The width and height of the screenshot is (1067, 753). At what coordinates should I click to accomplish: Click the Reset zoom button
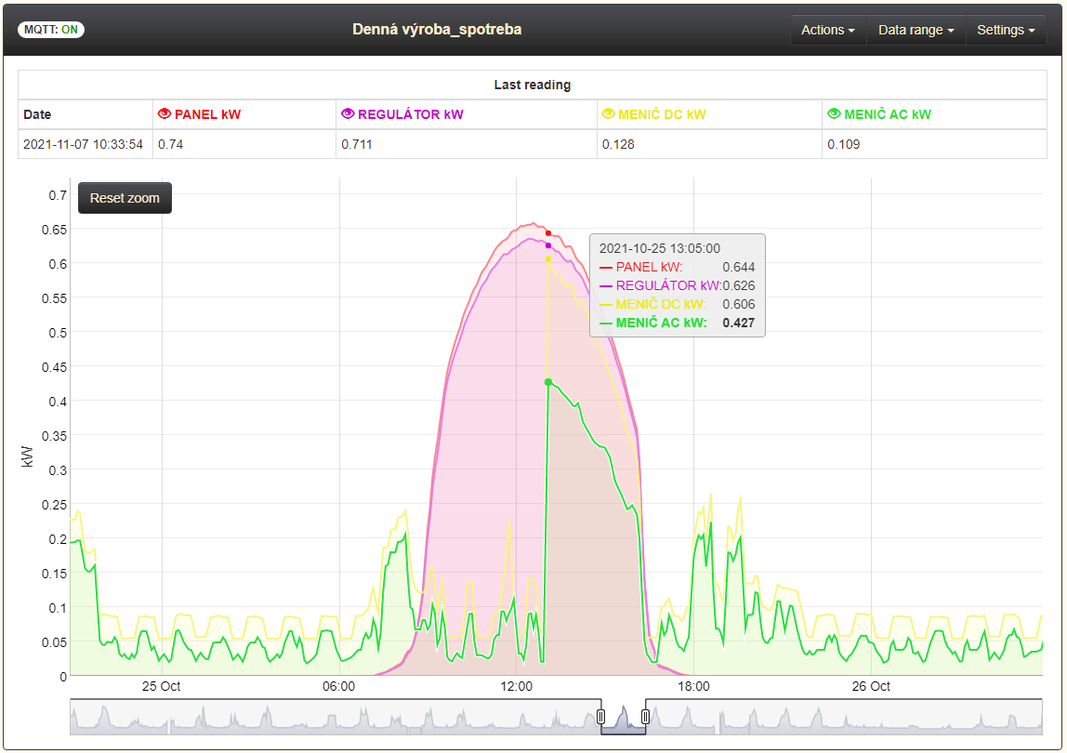tap(125, 198)
